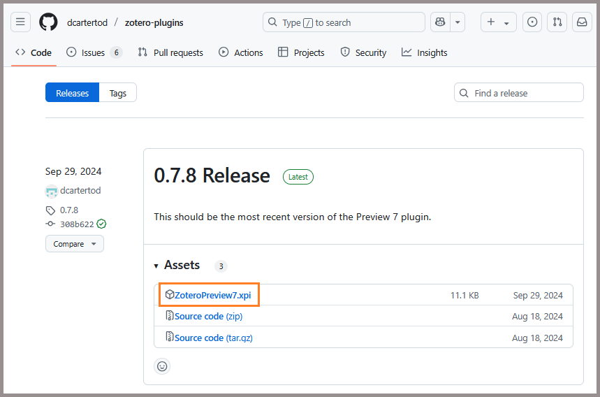Open the notifications inbox icon

click(x=582, y=22)
